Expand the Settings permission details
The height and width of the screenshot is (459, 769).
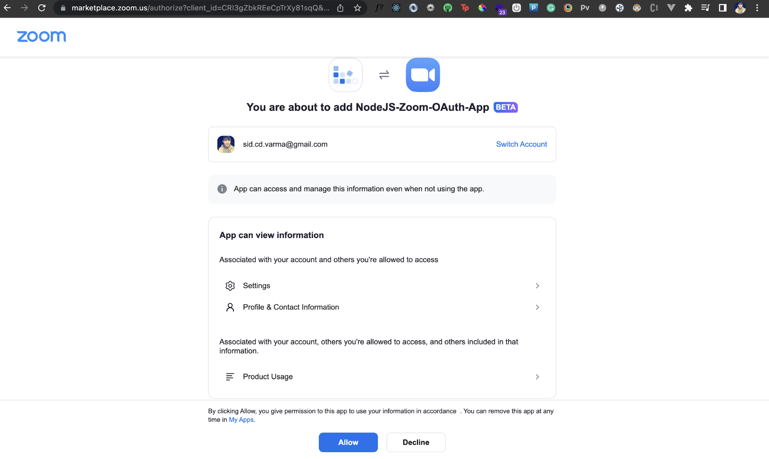537,286
